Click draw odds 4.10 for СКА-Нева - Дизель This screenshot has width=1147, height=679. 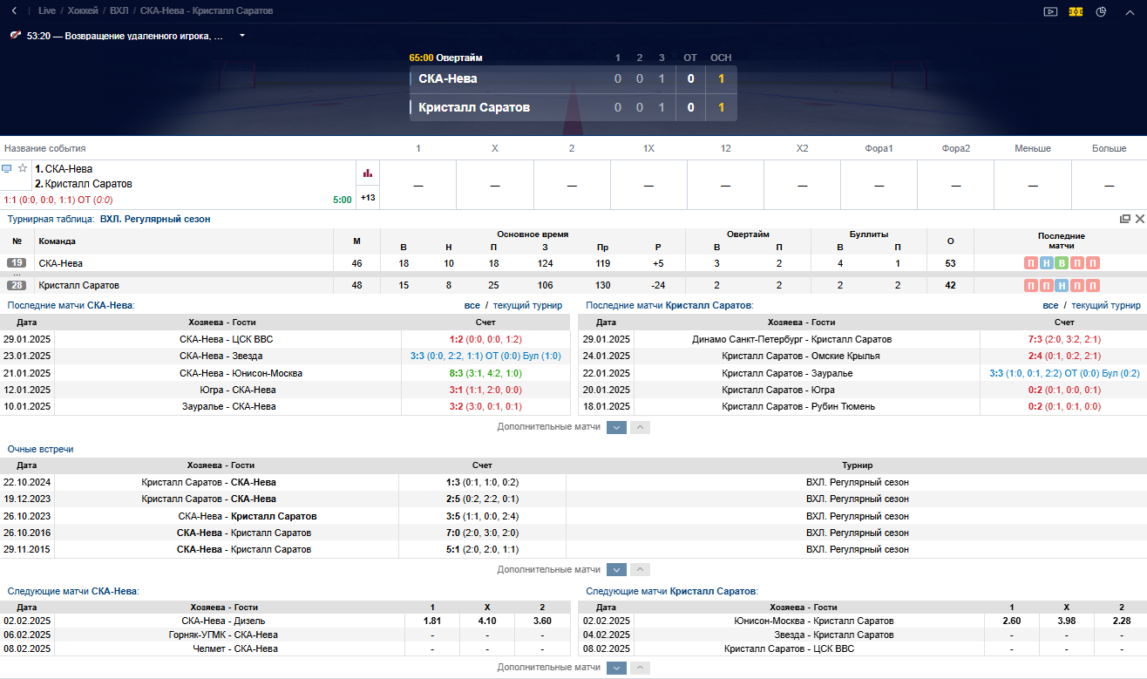tap(487, 621)
